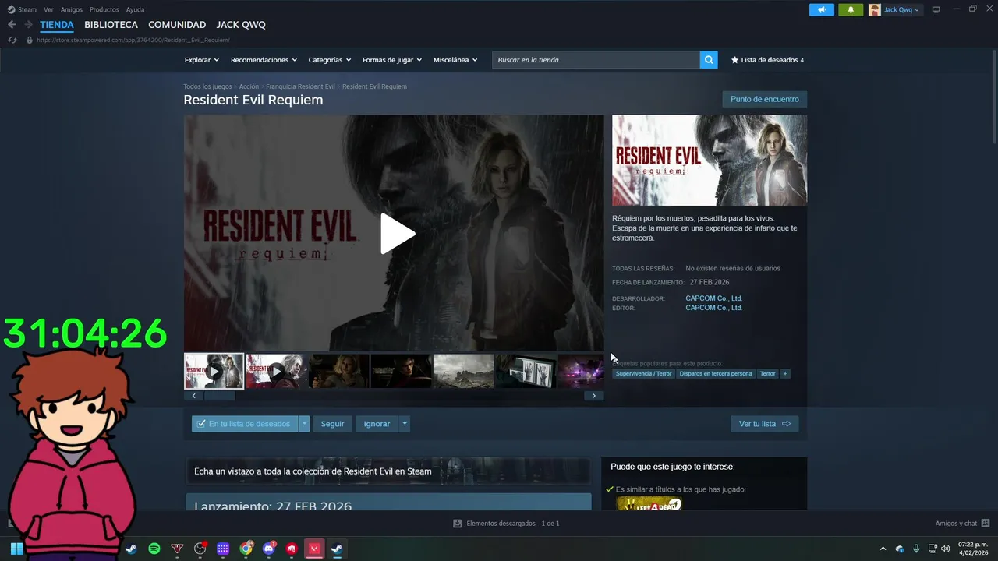Open the Resident Evil collection banner
This screenshot has width=998, height=561.
point(388,471)
